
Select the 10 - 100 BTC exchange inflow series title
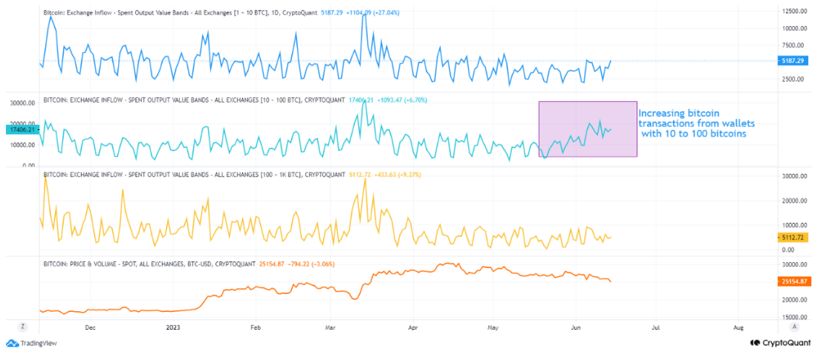click(x=193, y=100)
